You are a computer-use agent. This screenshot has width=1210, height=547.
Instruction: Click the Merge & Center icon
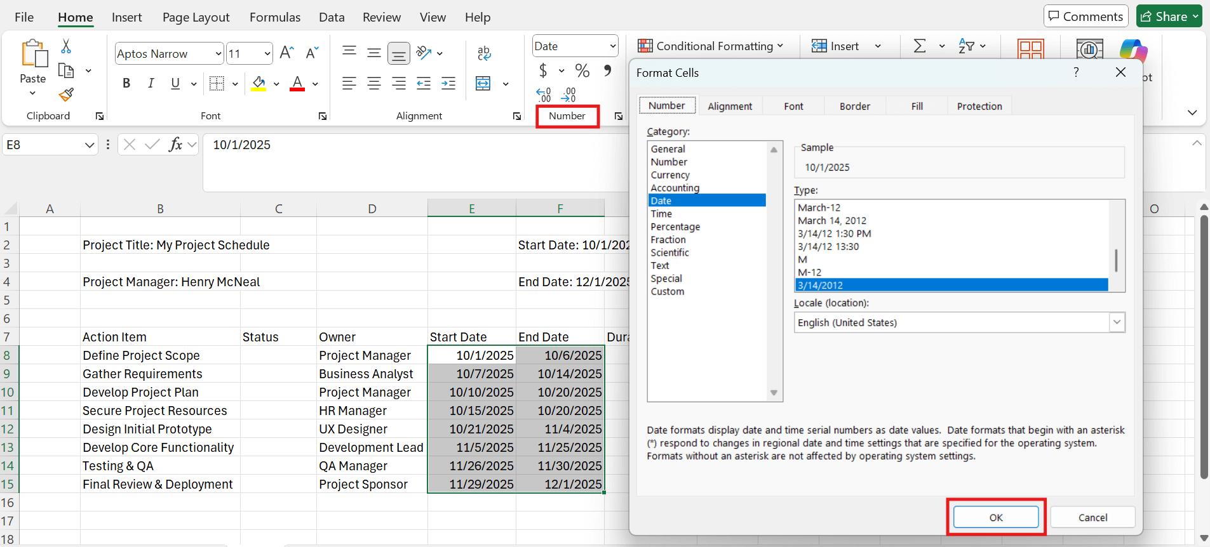483,84
